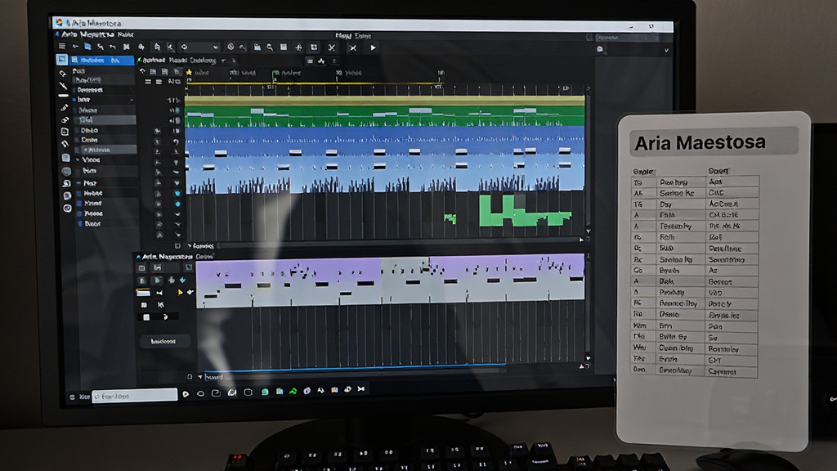
Task: Open the hamburger menu in the top toolbar
Action: tap(62, 47)
